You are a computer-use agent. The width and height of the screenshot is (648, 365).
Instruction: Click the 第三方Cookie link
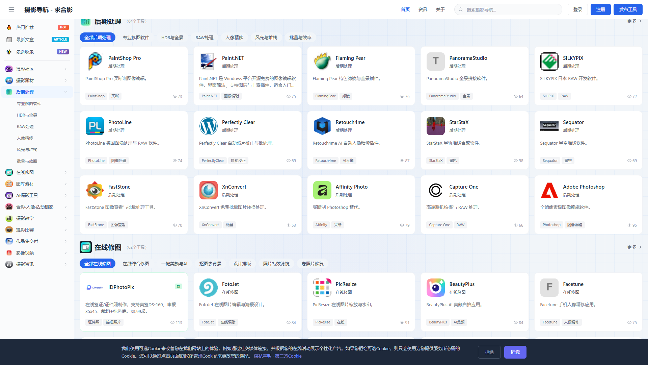point(288,356)
